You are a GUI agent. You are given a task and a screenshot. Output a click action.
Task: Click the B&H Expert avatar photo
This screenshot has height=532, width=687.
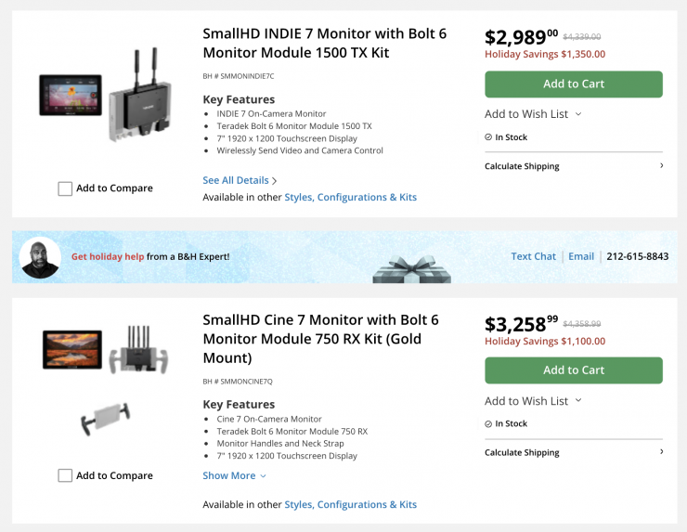(x=40, y=257)
